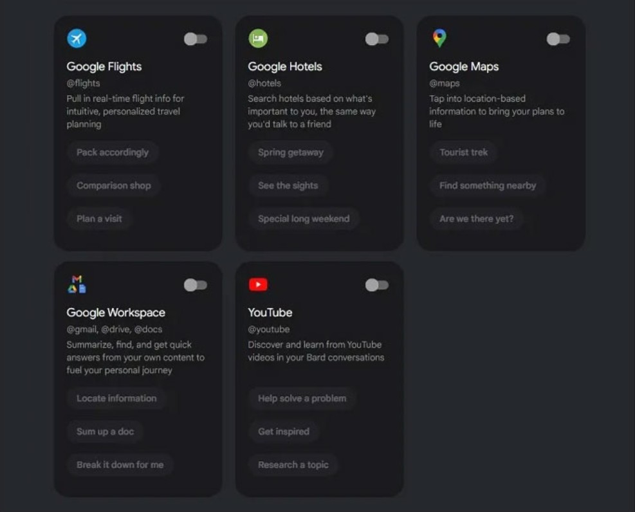
Task: Open the "Research a topic" suggestion
Action: 293,464
